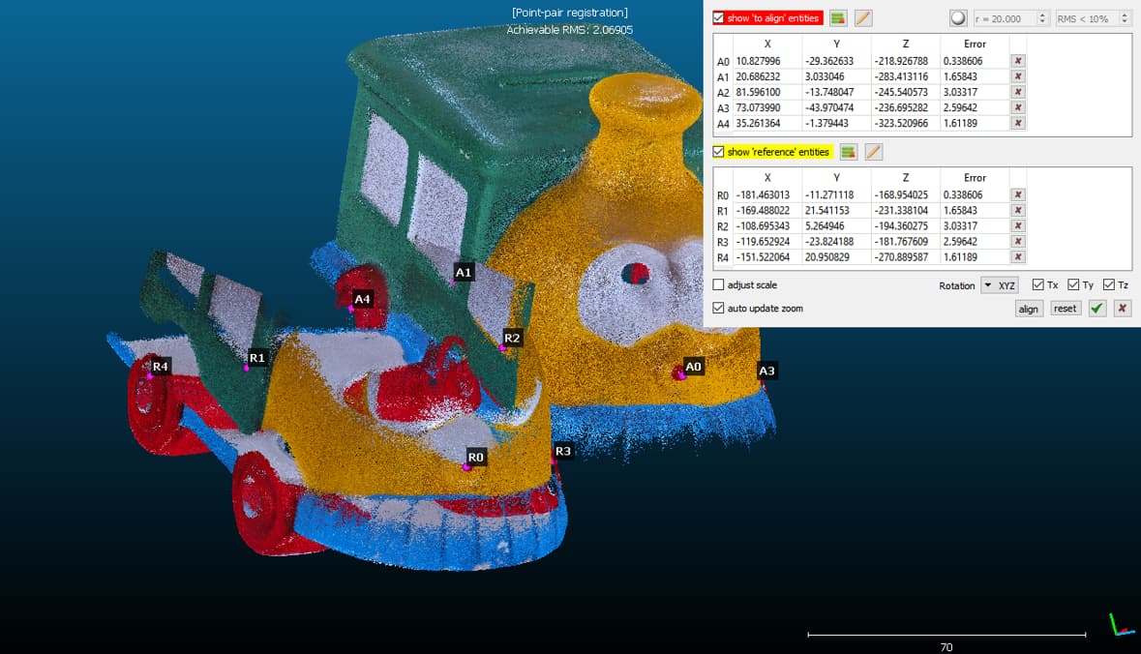
Task: Click the Error column header in 'to align' table
Action: coord(975,44)
